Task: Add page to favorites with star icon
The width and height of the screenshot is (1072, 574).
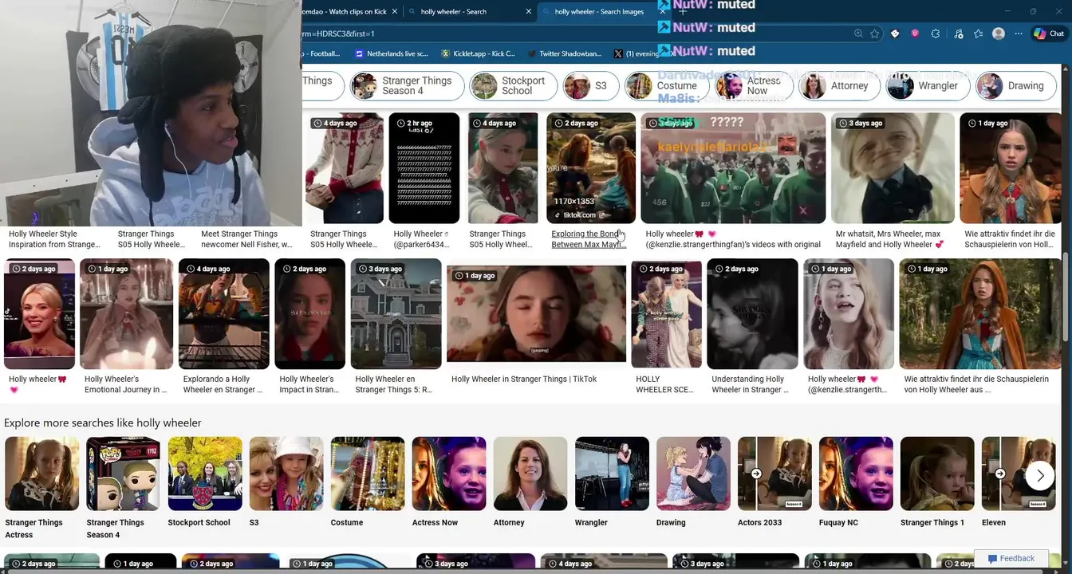Action: (x=875, y=33)
